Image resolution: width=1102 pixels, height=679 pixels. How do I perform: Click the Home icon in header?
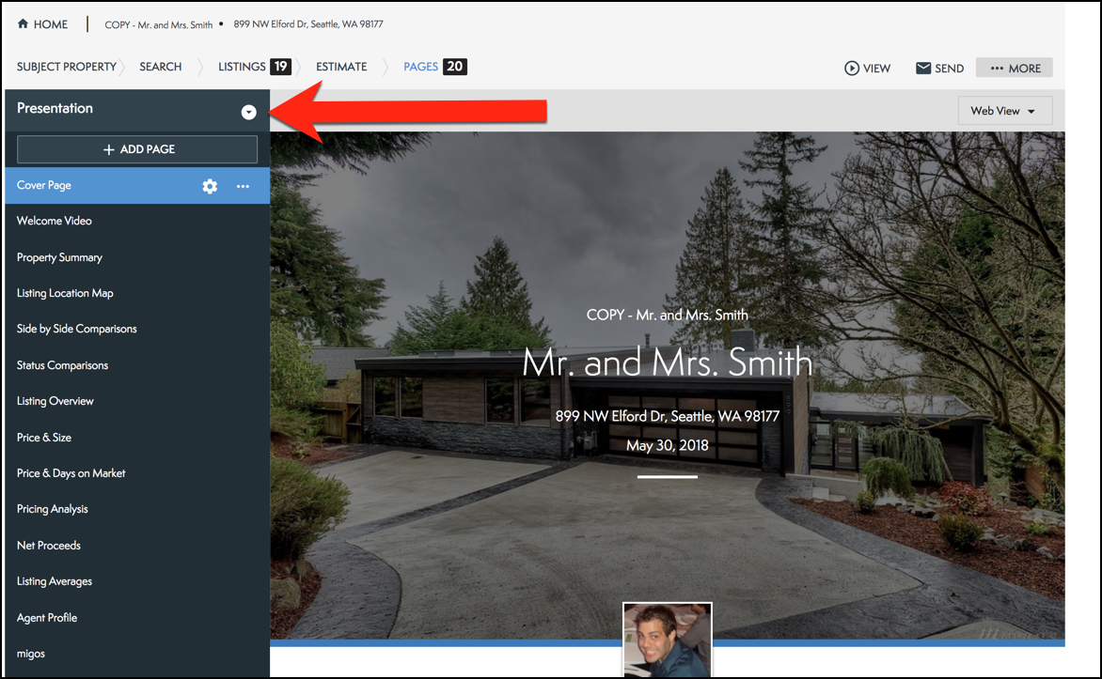tap(23, 24)
